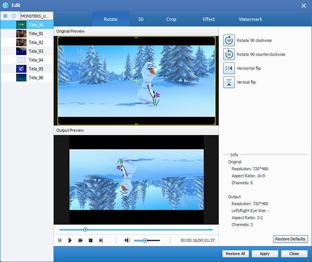The image size is (312, 262).
Task: Select Title_92 in the title list
Action: tap(27, 43)
